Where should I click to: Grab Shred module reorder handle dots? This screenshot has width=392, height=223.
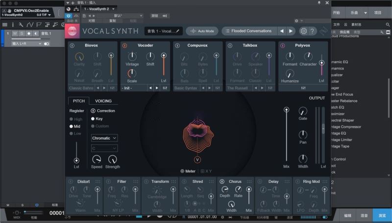click(211, 181)
